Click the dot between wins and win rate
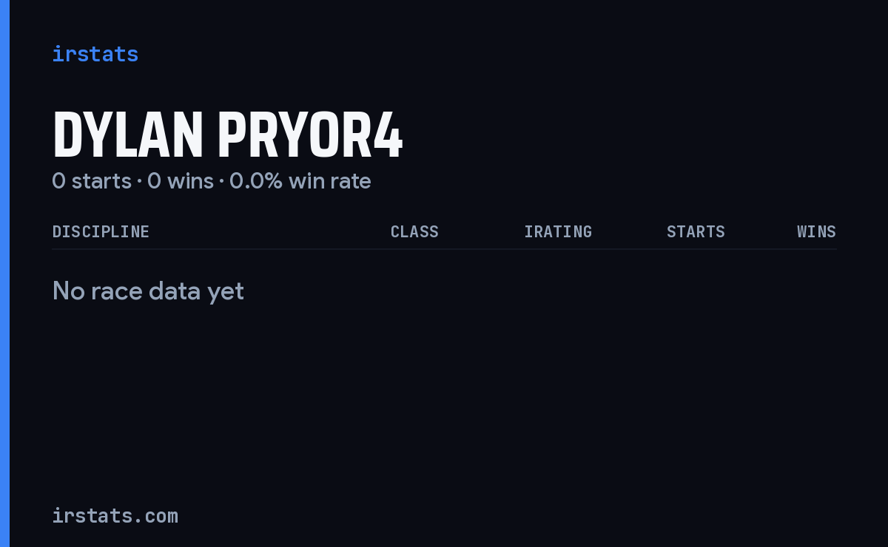Screen dimensions: 888x547 [x=221, y=181]
